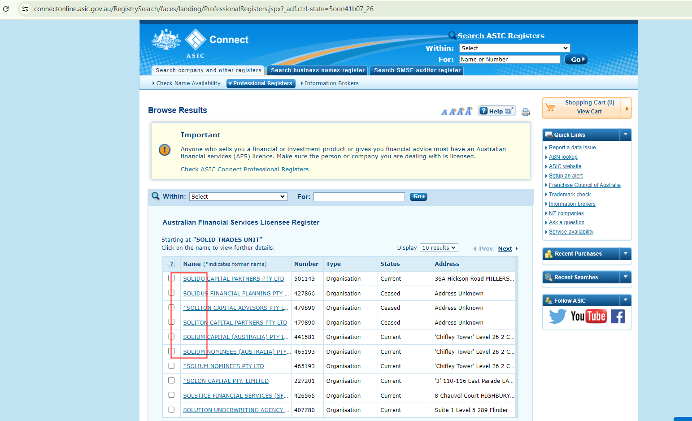Image resolution: width=692 pixels, height=421 pixels.
Task: Open the Setup an alert link
Action: pyautogui.click(x=566, y=176)
